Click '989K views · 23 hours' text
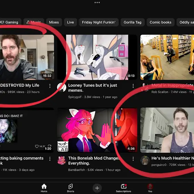 pos(24,92)
